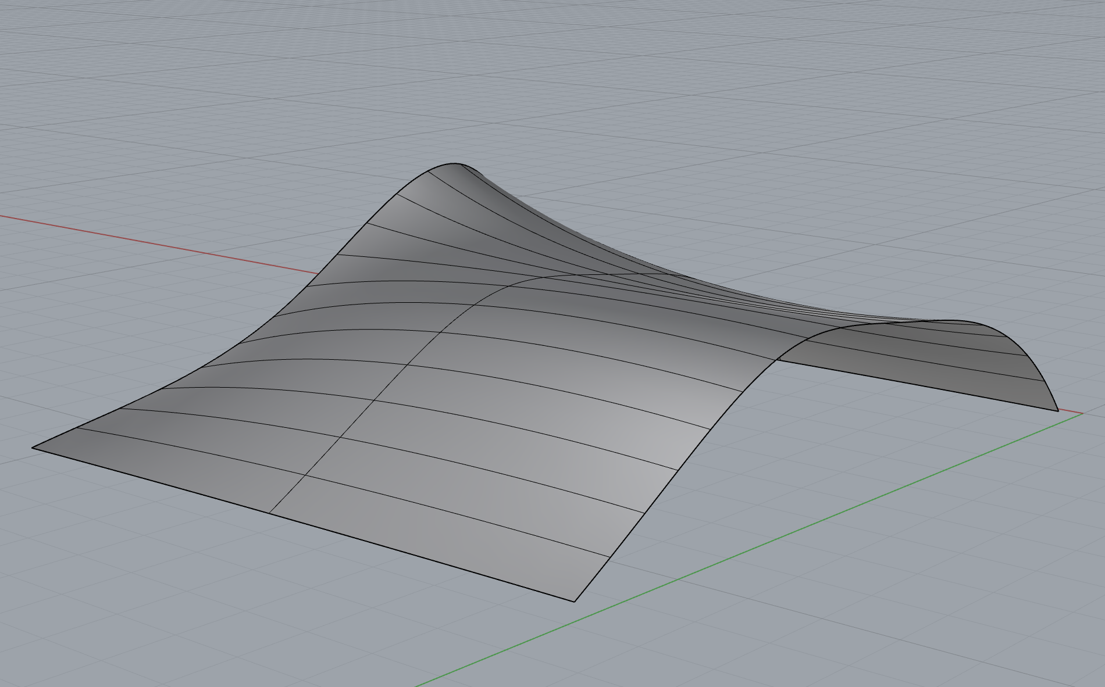This screenshot has width=1105, height=687.
Task: Click the far right corner of the surface
Action: tap(1057, 411)
